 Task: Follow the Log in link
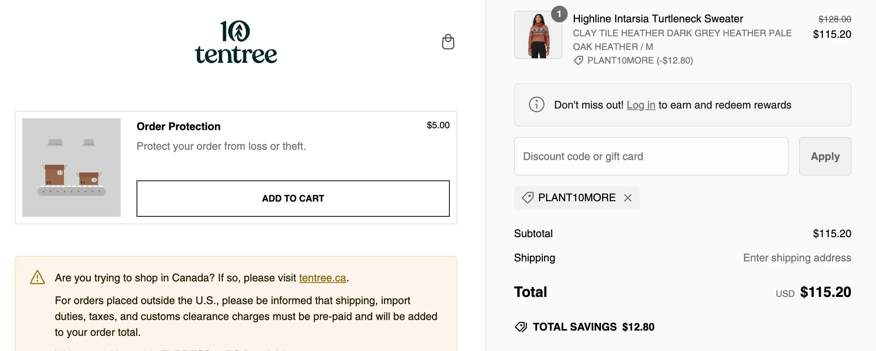point(641,105)
